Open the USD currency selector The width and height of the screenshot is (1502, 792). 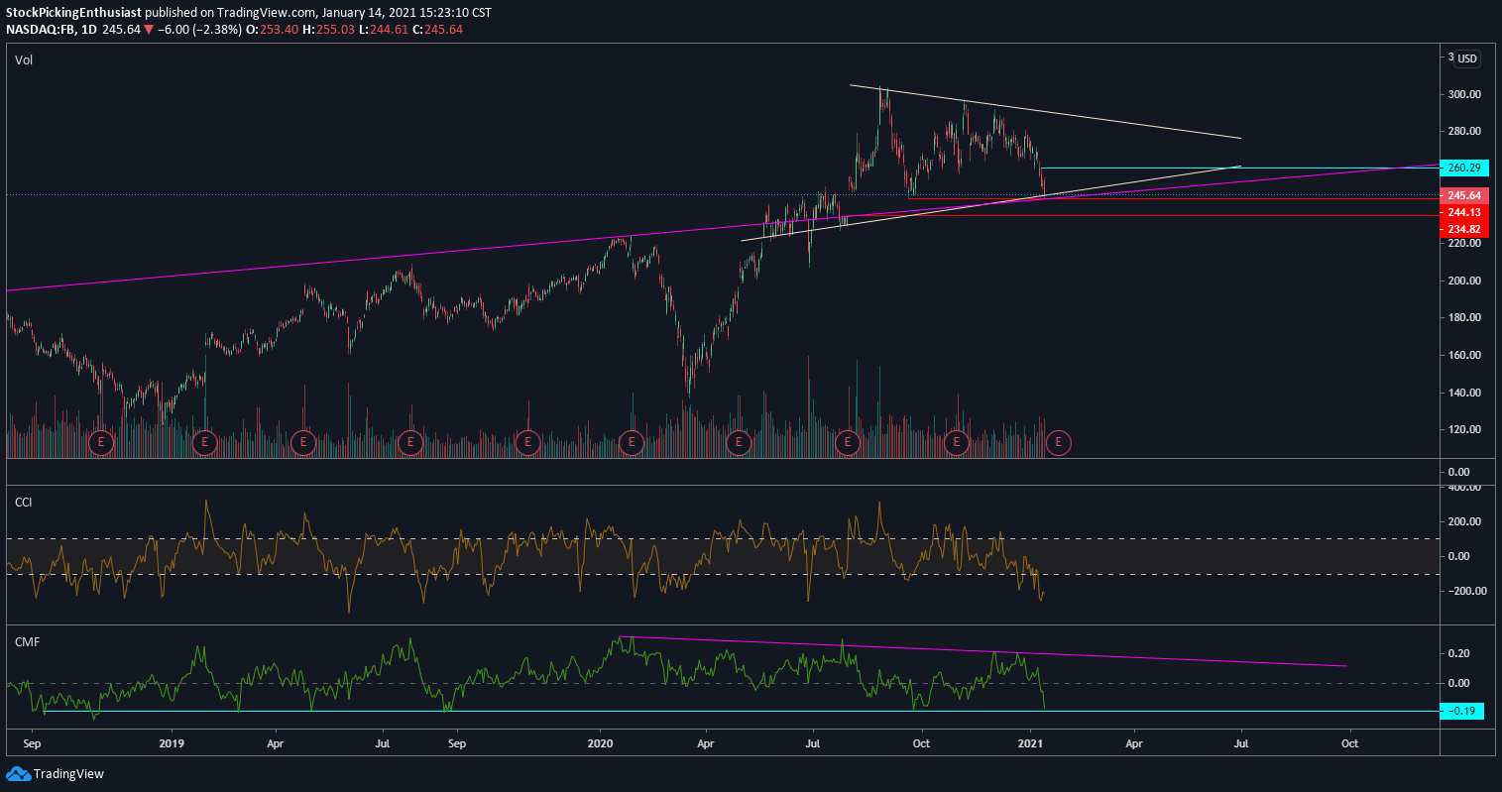pos(1466,58)
